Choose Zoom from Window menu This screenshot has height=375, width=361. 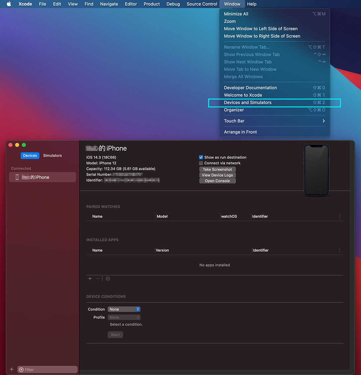(x=274, y=21)
